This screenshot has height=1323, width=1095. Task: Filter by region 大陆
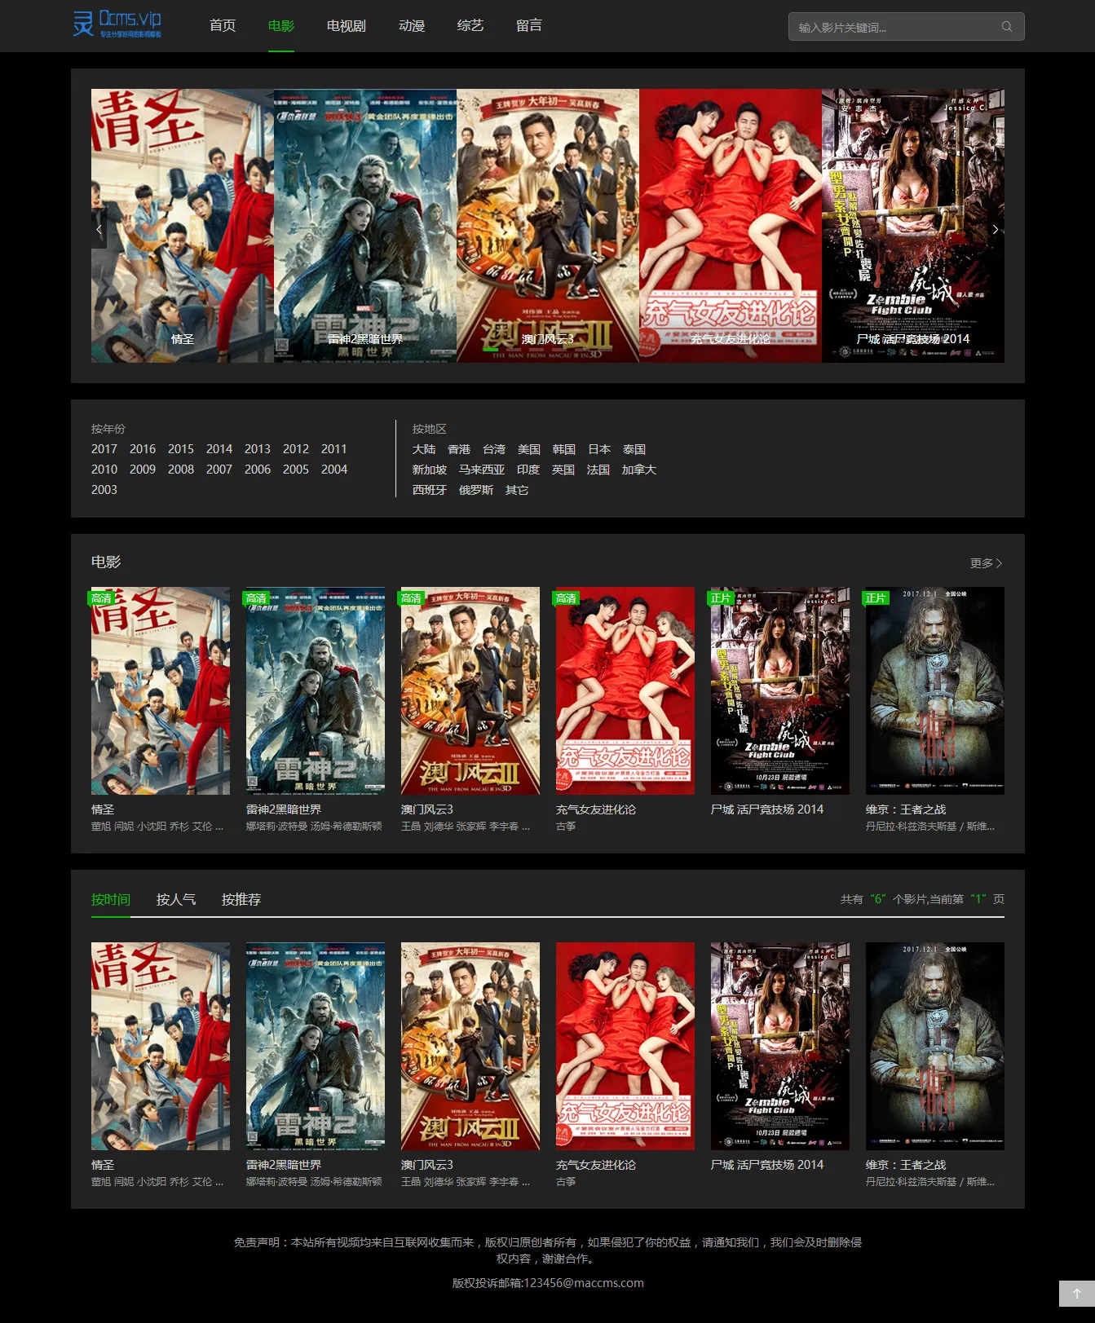pos(424,449)
